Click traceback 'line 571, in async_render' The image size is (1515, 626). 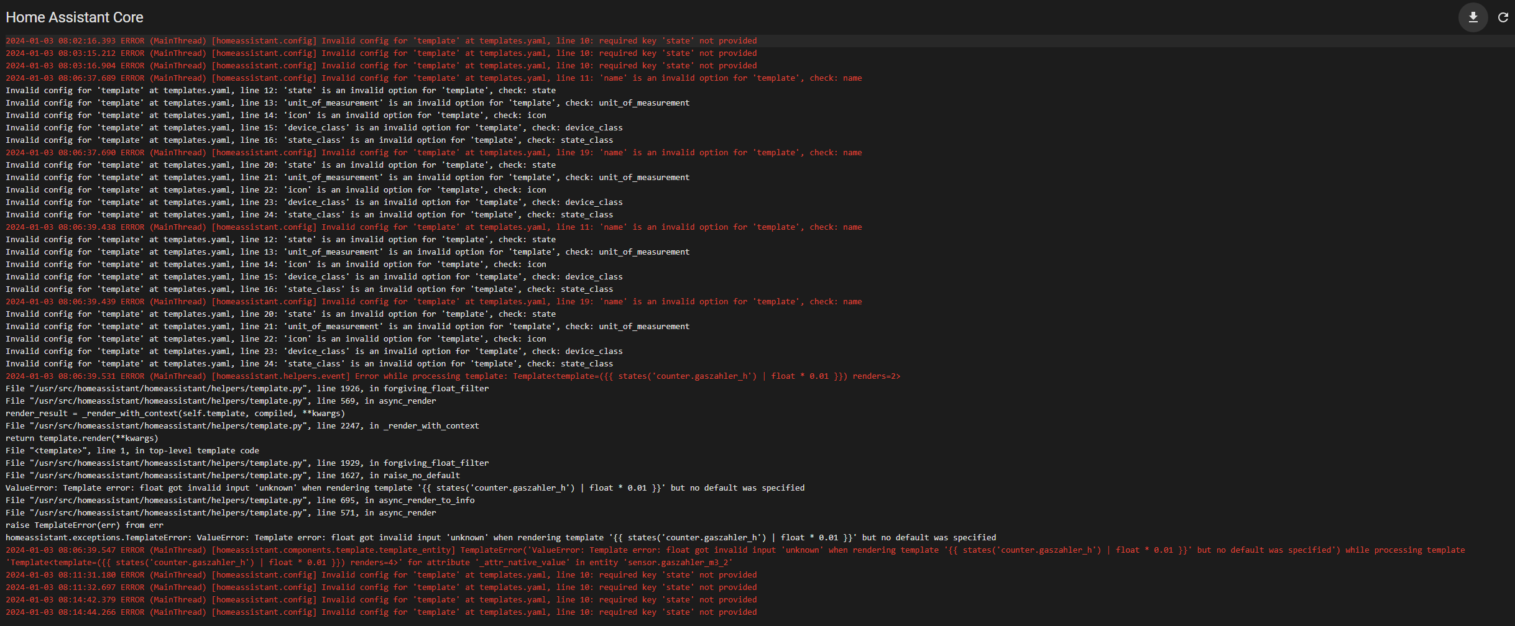click(221, 513)
